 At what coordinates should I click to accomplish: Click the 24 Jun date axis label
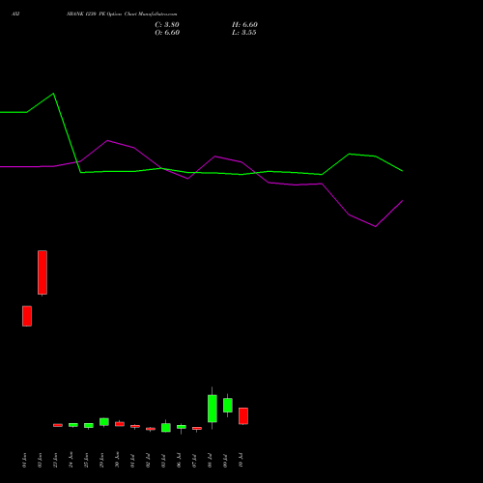click(71, 460)
